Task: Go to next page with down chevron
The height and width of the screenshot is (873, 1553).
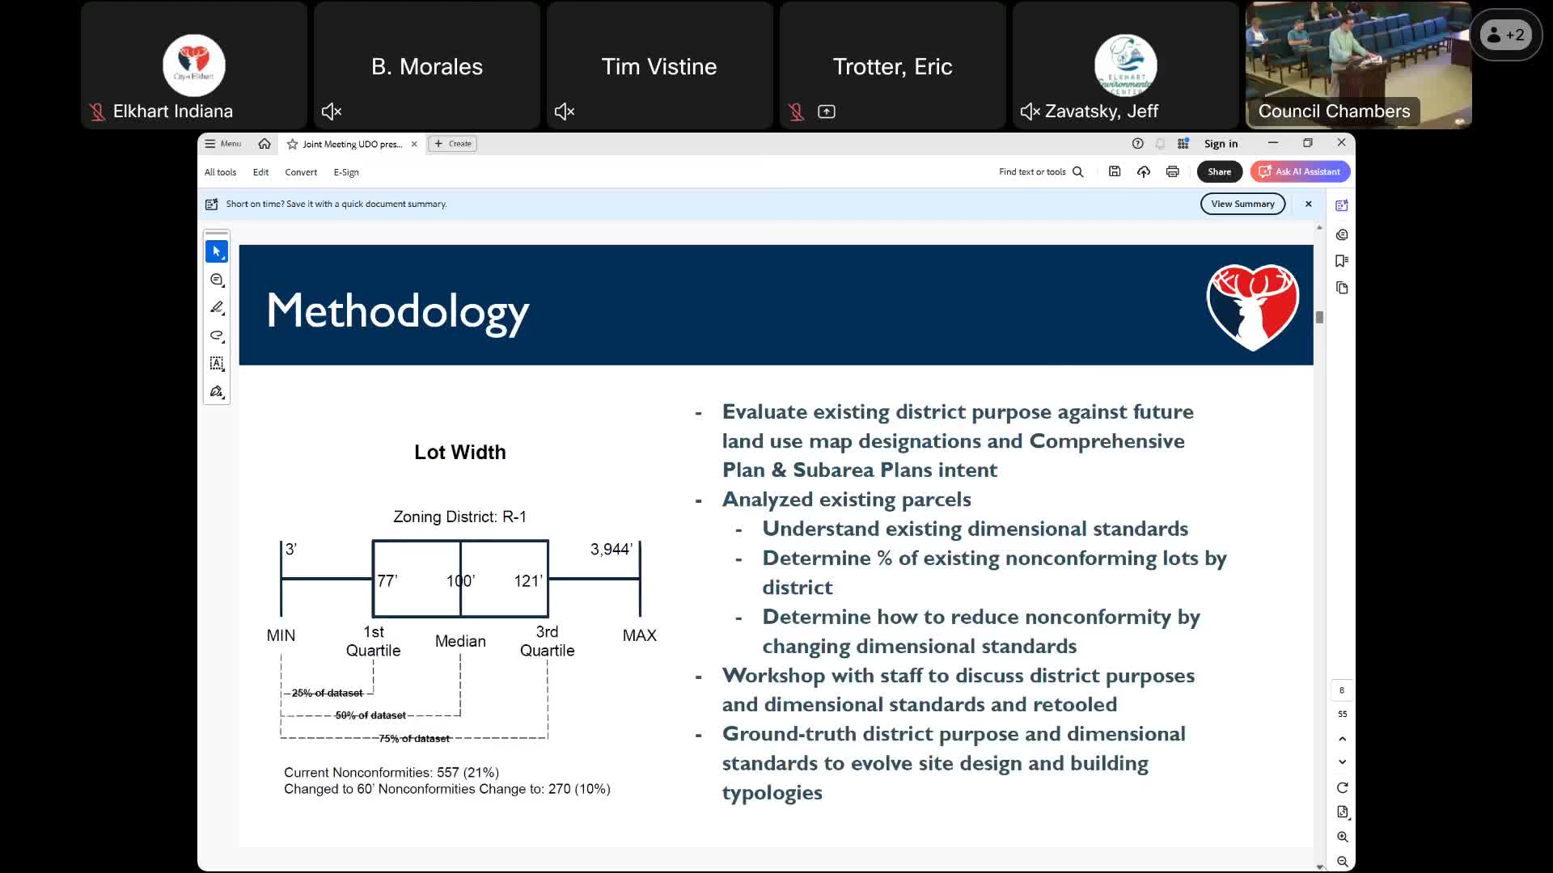Action: point(1342,762)
